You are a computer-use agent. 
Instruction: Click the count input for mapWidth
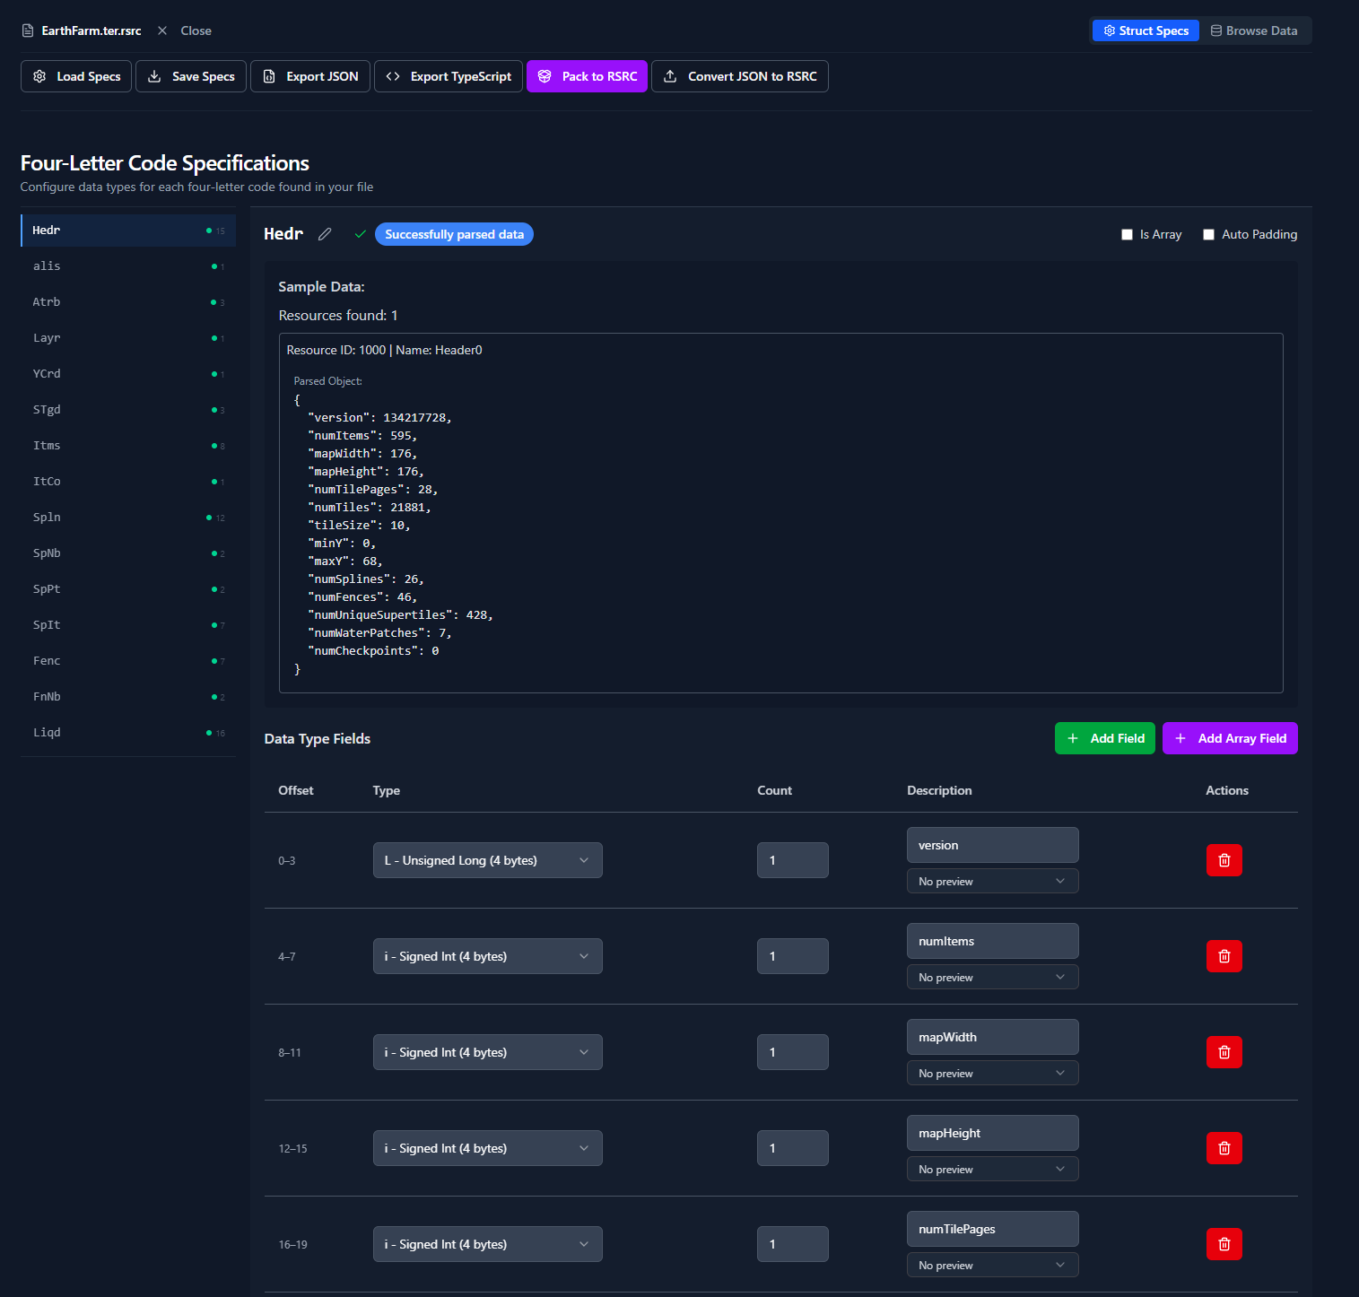[793, 1052]
